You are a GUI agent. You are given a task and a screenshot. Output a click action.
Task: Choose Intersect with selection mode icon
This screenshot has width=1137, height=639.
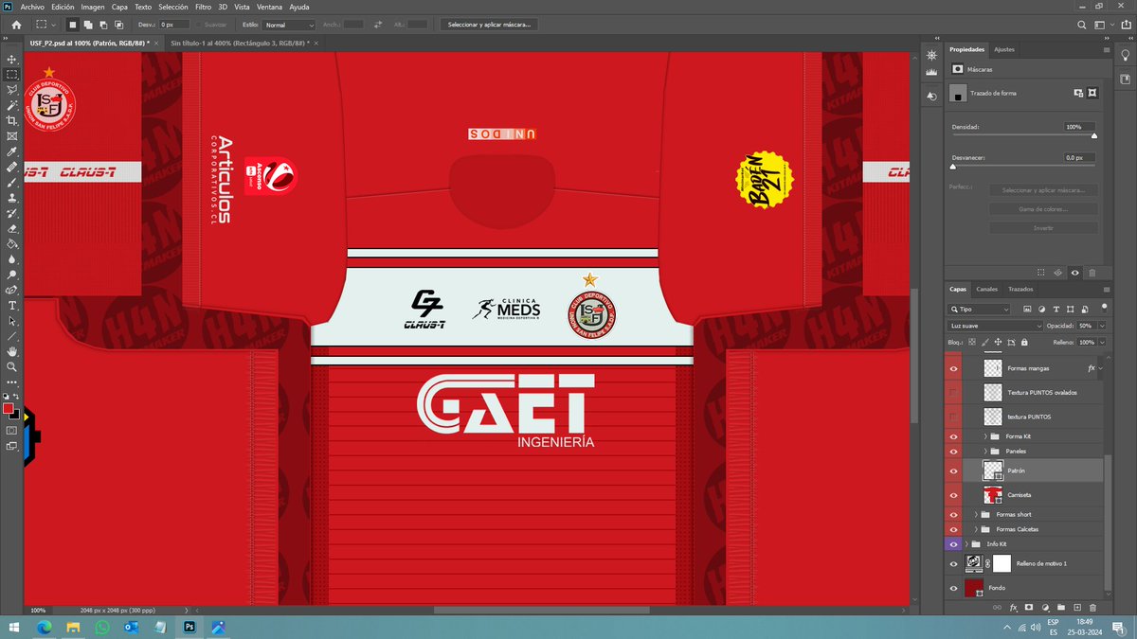pos(118,24)
